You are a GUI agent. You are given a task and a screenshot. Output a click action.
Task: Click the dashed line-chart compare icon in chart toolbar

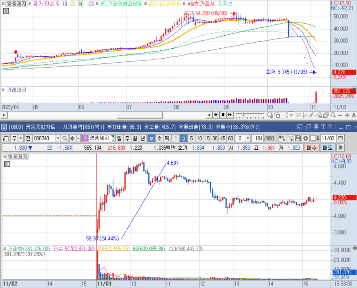coord(284,115)
